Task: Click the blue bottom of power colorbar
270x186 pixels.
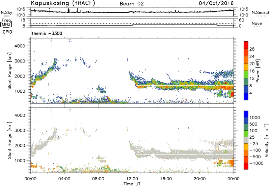Action: [x=246, y=96]
